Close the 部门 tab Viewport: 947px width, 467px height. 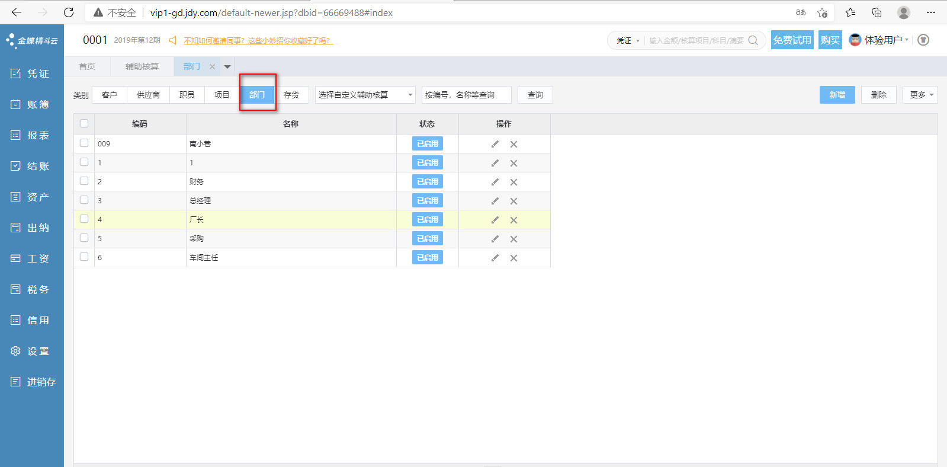[x=212, y=67]
